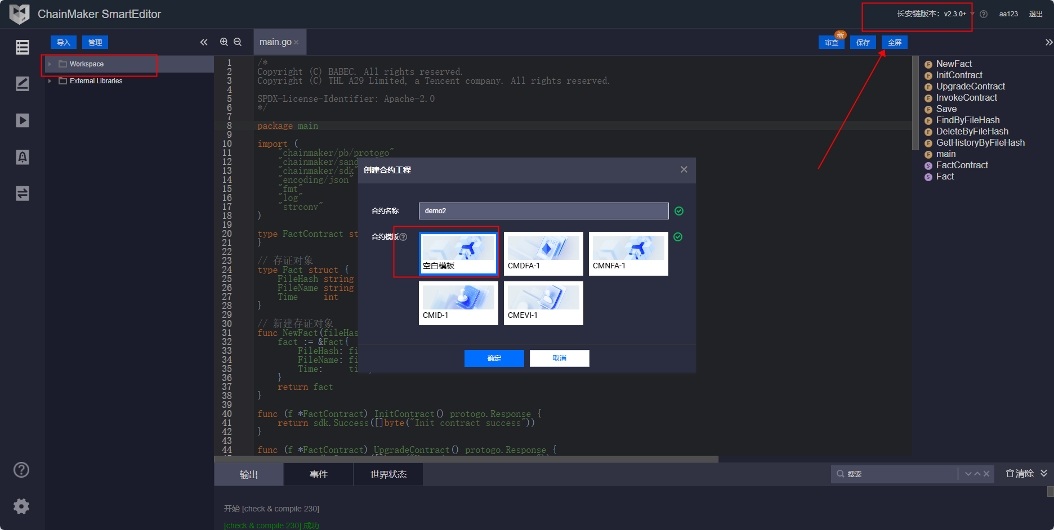Open the chain version dropdown
This screenshot has width=1054, height=530.
(935, 14)
